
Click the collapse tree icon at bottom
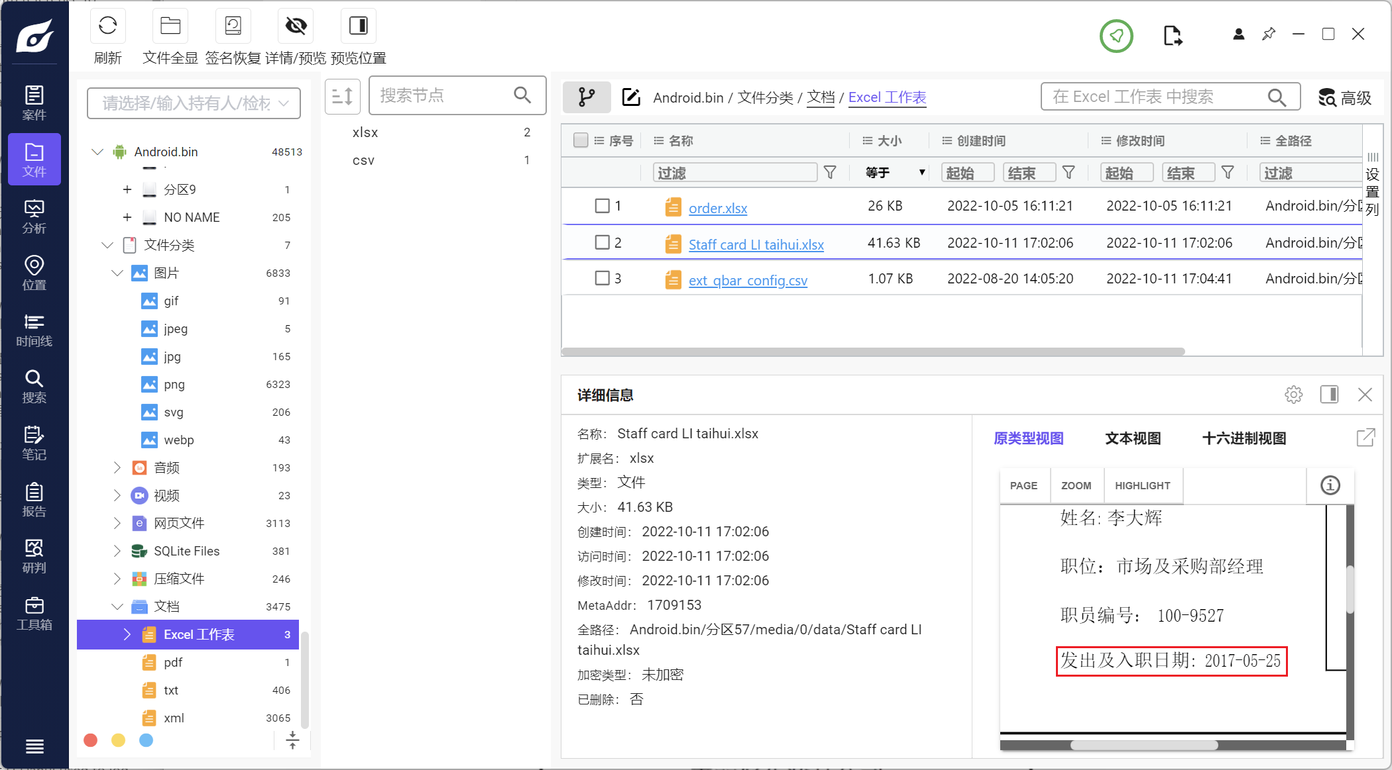(292, 740)
